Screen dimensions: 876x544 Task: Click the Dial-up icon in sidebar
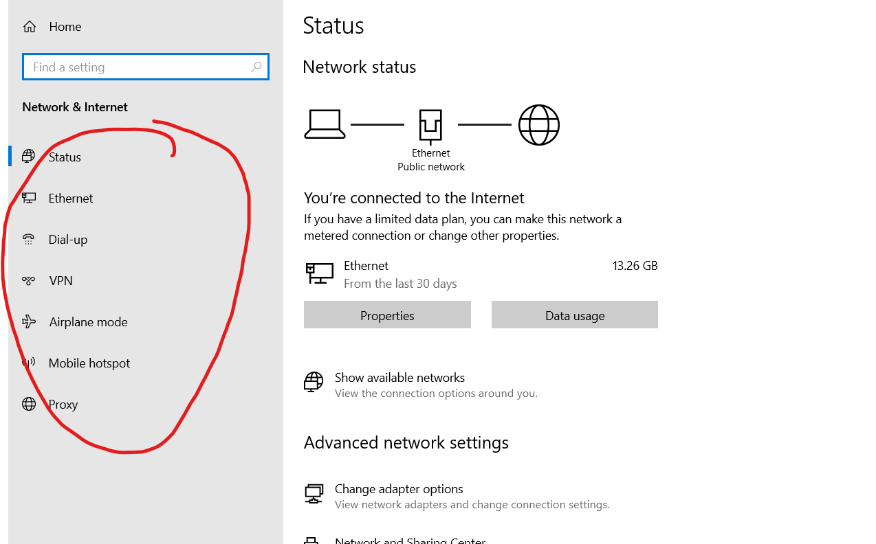(x=28, y=239)
